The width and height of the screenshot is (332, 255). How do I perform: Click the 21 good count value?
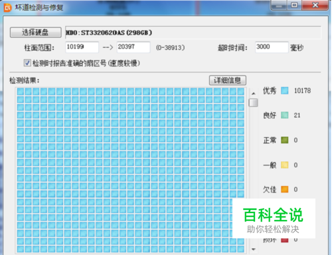(x=297, y=116)
